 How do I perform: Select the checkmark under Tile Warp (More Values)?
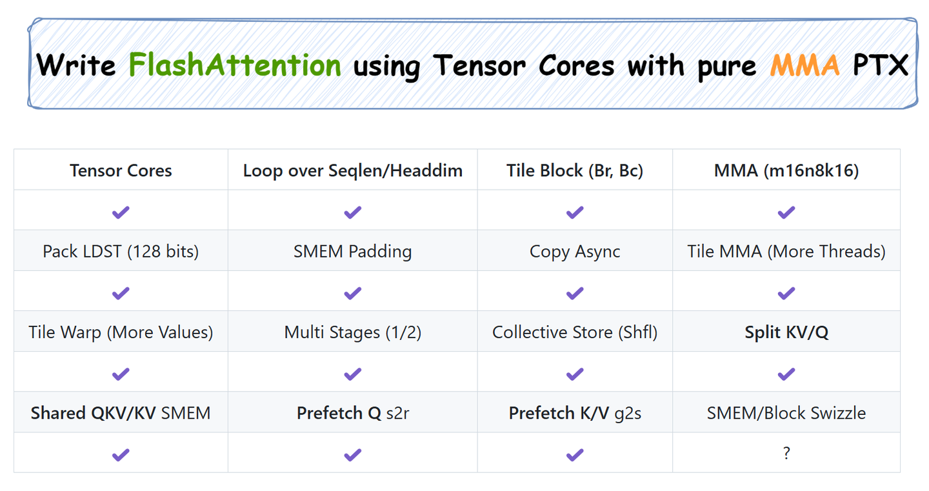click(x=121, y=374)
